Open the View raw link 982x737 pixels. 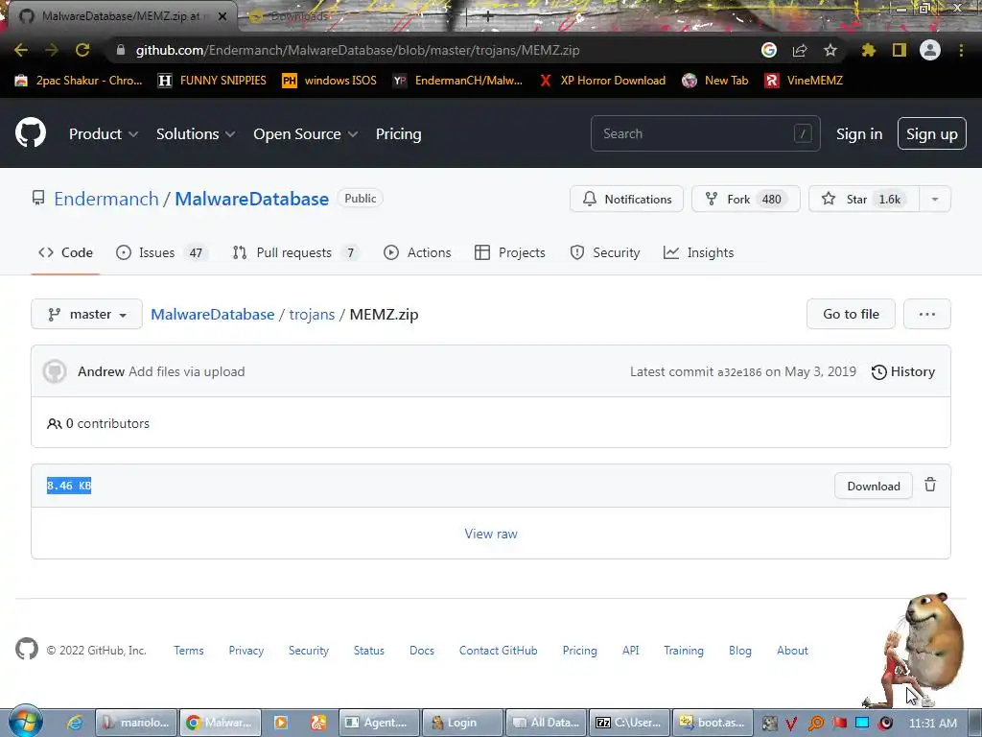(x=491, y=534)
